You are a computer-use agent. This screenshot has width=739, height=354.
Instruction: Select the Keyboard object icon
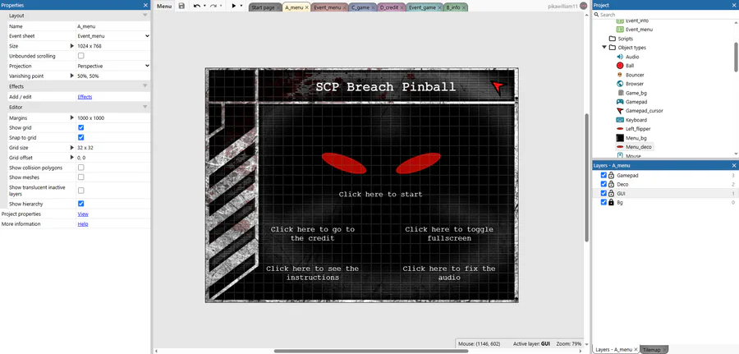(x=620, y=120)
